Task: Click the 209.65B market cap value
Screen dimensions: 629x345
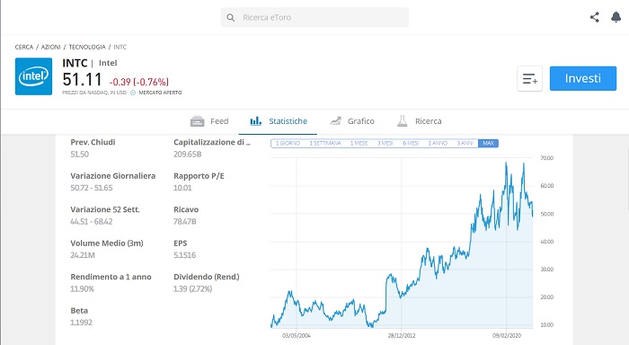Action: pyautogui.click(x=187, y=155)
